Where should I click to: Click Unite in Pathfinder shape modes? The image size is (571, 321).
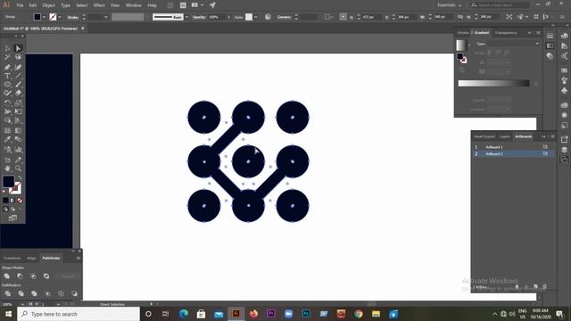point(7,276)
